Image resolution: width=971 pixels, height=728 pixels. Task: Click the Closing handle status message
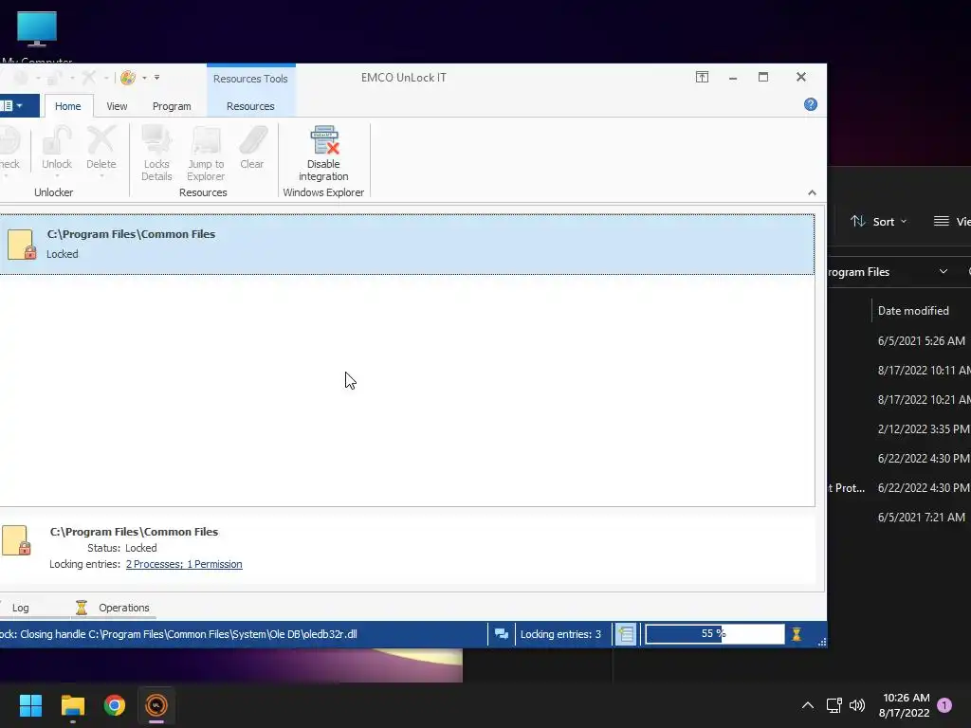point(178,634)
